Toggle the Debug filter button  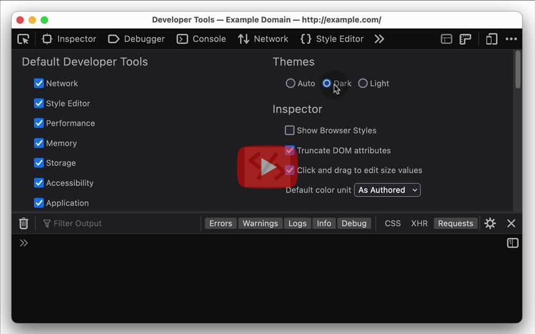(x=354, y=223)
